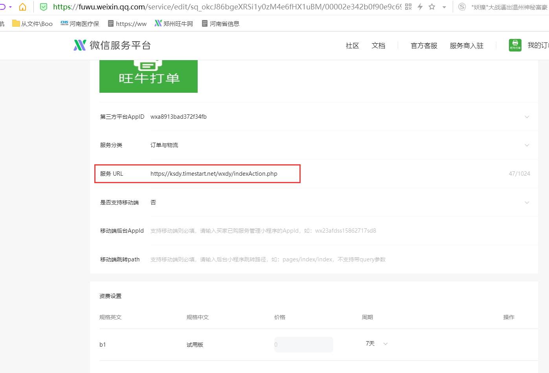
Task: Click the 旺牛打单 green service image
Action: [149, 76]
